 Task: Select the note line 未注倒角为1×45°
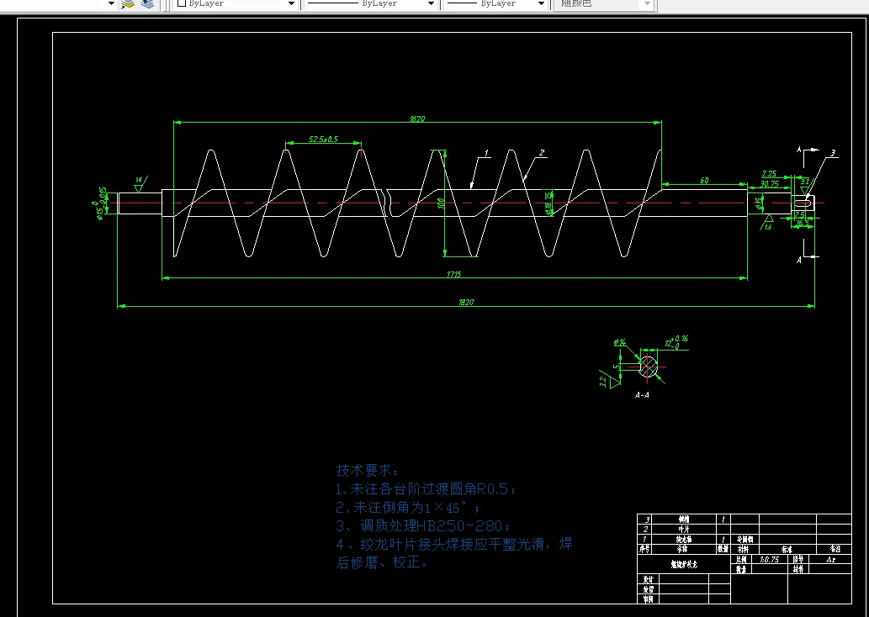coord(407,508)
